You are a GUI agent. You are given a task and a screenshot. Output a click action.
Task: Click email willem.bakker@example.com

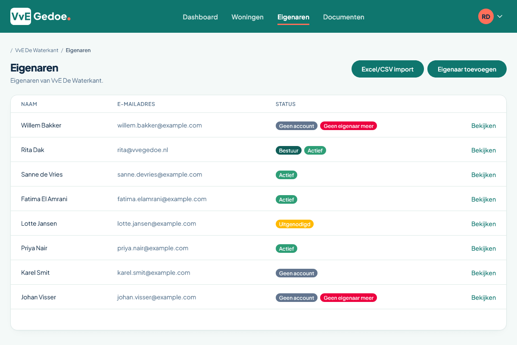160,125
